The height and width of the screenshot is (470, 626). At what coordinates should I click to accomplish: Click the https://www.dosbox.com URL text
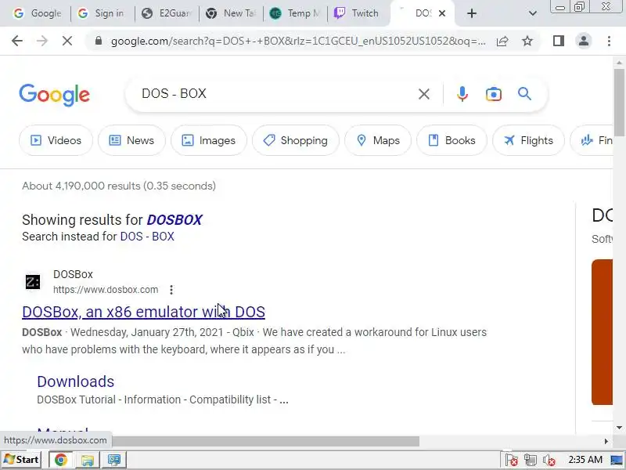106,290
